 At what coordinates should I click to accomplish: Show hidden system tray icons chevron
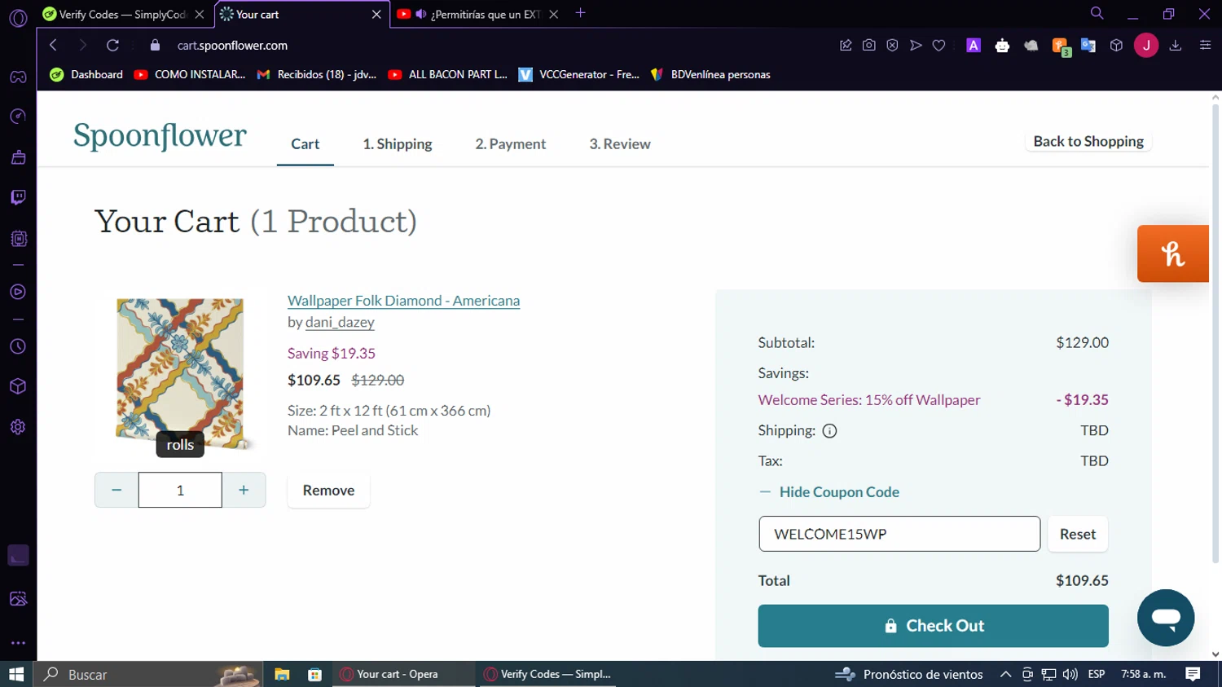point(1005,674)
